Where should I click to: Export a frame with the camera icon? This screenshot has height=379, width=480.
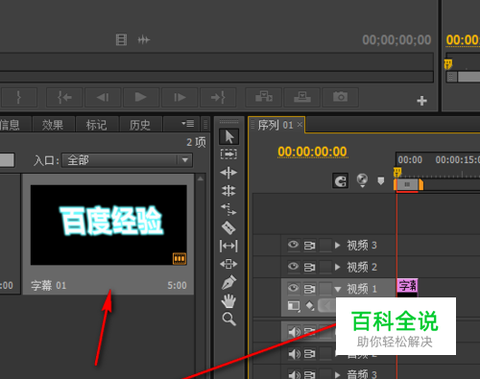pos(340,97)
